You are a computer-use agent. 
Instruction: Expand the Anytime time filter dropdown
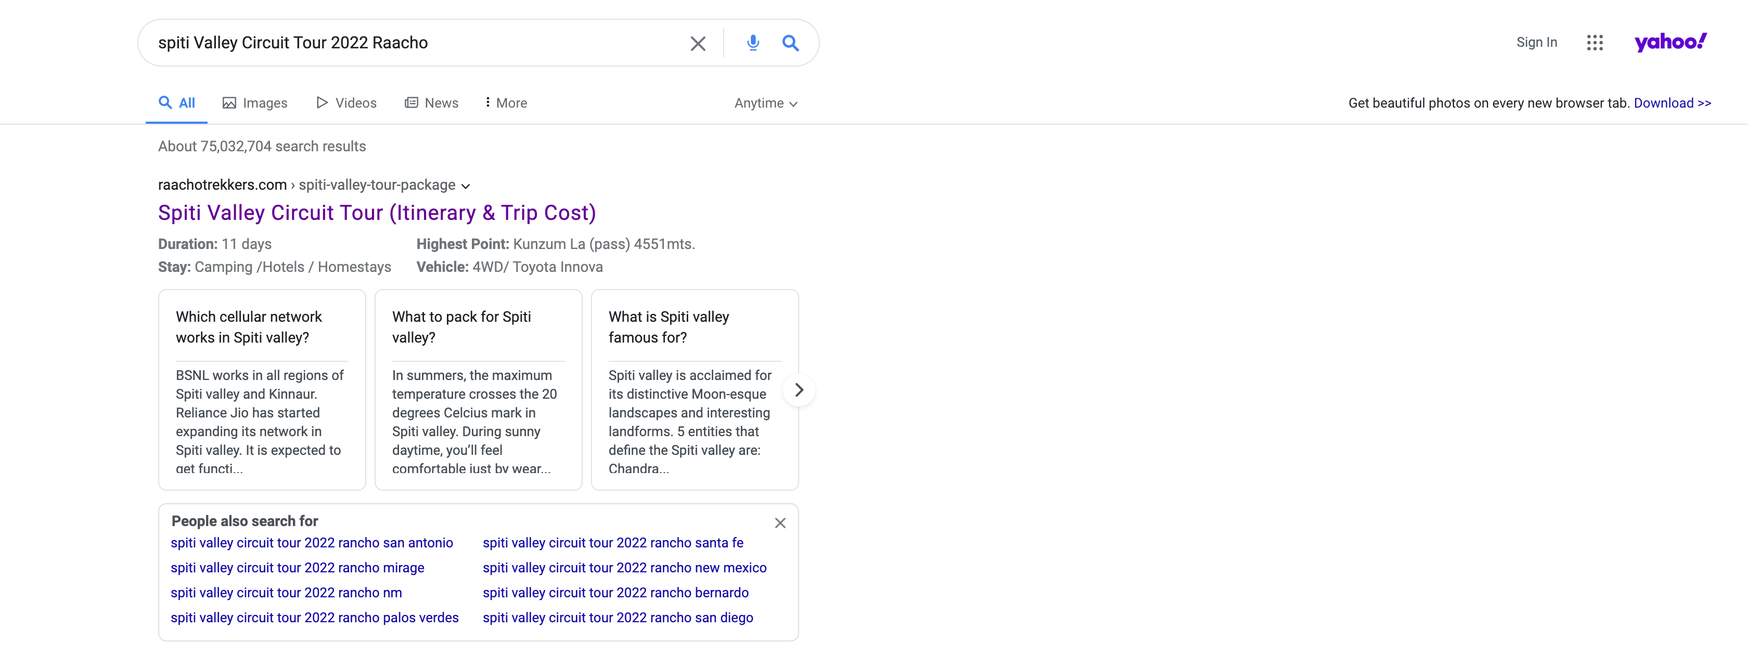pyautogui.click(x=766, y=103)
